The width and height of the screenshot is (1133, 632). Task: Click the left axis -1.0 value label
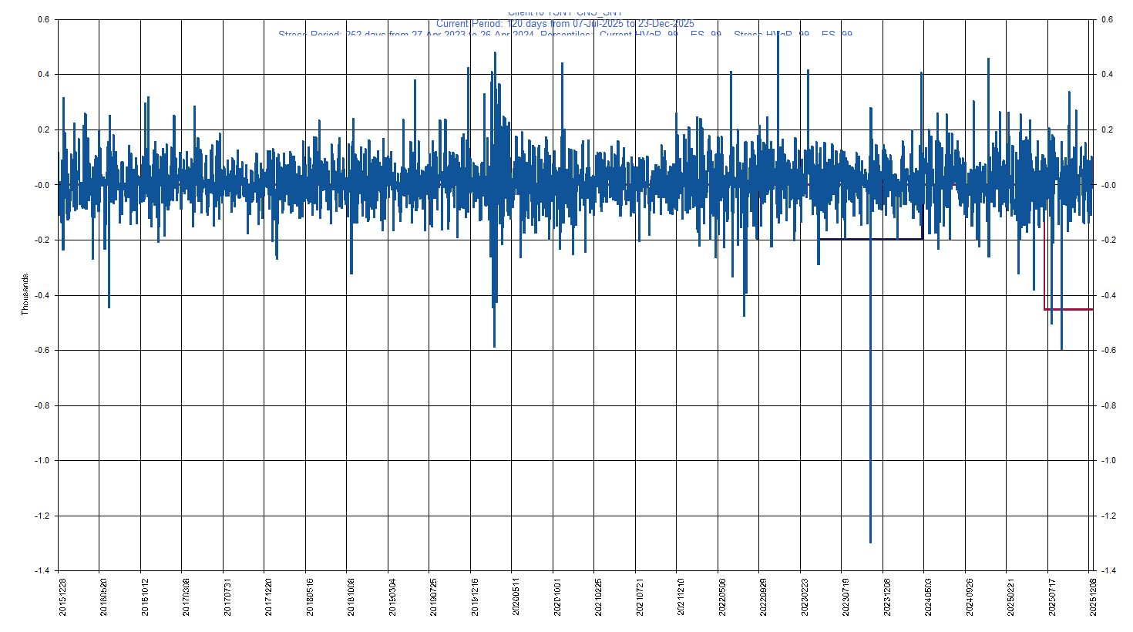42,460
